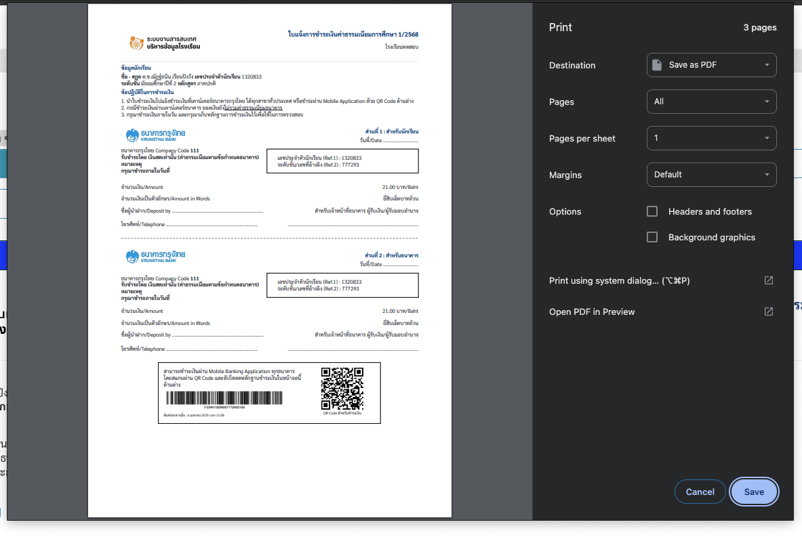The height and width of the screenshot is (539, 802).
Task: Open the Pages per sheet dropdown
Action: tap(711, 138)
